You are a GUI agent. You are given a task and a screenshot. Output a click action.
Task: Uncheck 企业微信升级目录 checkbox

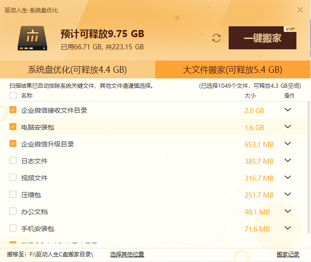click(x=13, y=144)
